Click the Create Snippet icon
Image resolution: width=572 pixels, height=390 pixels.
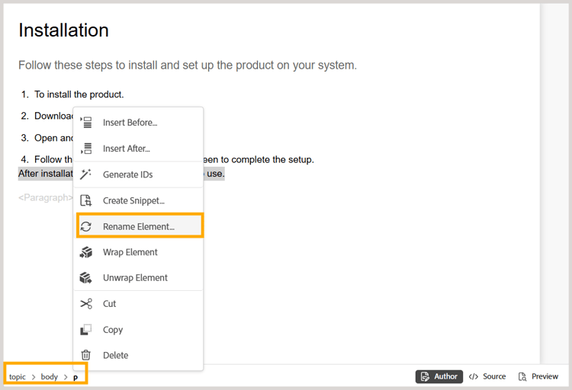pos(86,200)
